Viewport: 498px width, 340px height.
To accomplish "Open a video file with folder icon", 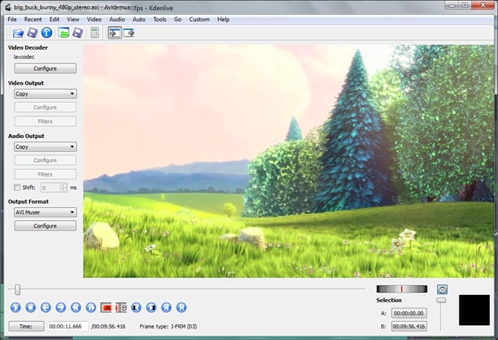I will (x=18, y=33).
